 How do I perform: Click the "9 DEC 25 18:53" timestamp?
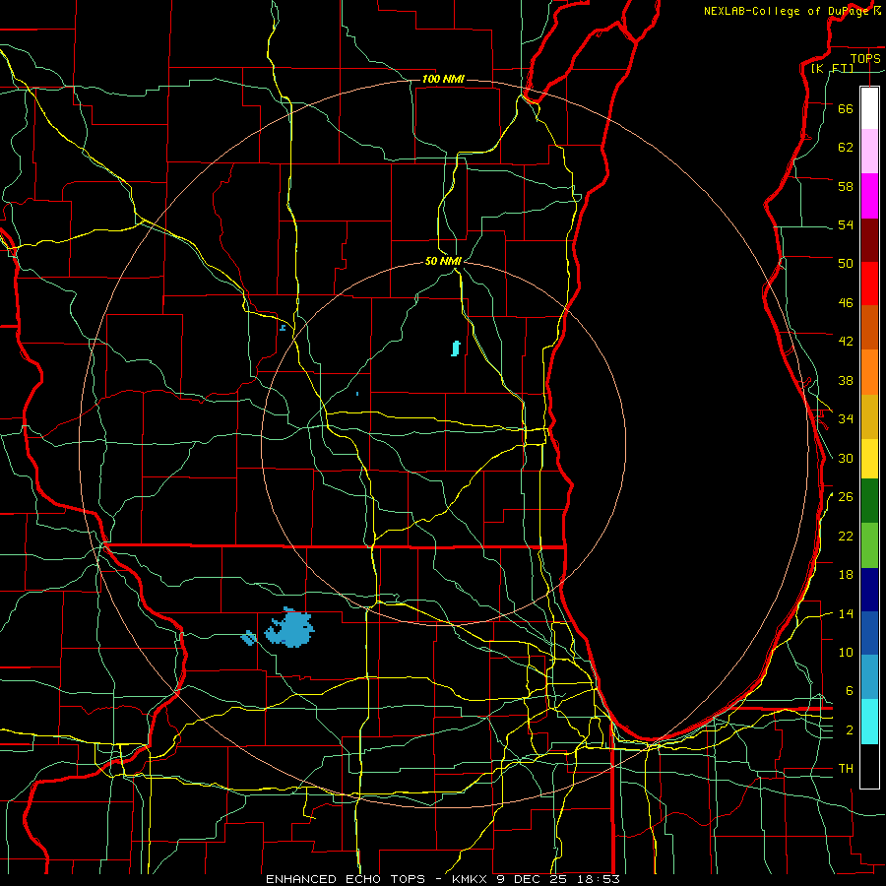click(558, 879)
